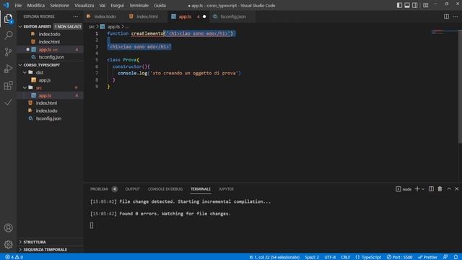Open the Manage settings gear
Viewport: 462px width, 260px height.
coord(8,244)
